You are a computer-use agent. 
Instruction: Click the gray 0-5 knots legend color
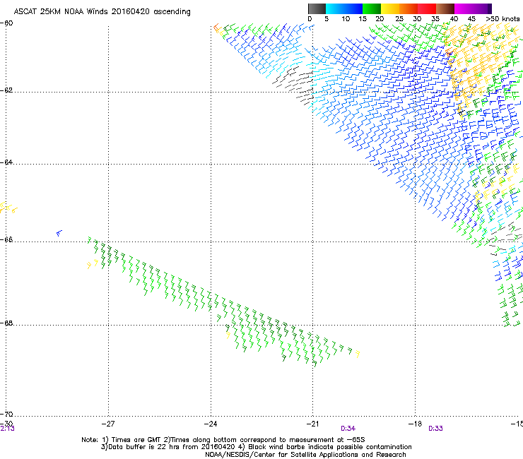tap(317, 8)
